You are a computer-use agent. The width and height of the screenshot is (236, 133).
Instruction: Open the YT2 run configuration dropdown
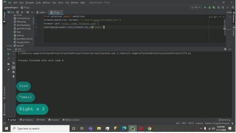196,7
